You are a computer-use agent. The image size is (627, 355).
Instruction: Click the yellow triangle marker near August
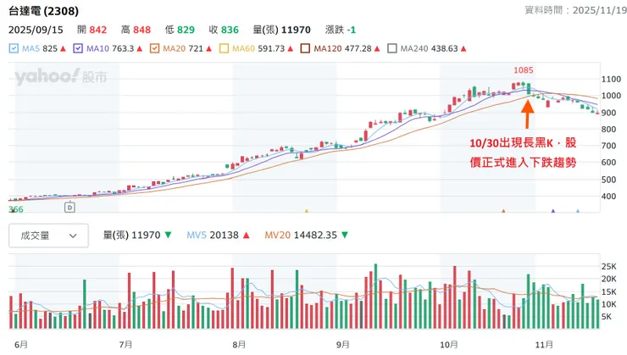(x=307, y=211)
